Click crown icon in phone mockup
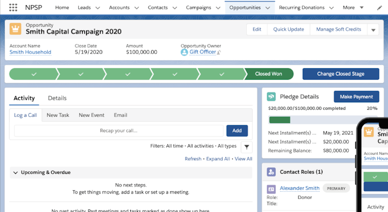This screenshot has width=388, height=212. 369,132
